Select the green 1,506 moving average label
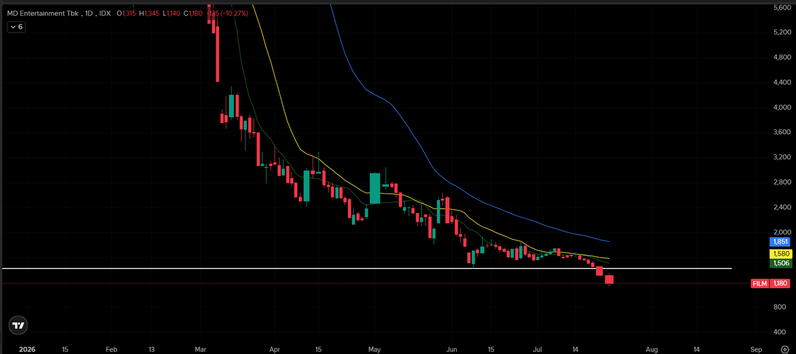This screenshot has height=354, width=796. pos(779,263)
